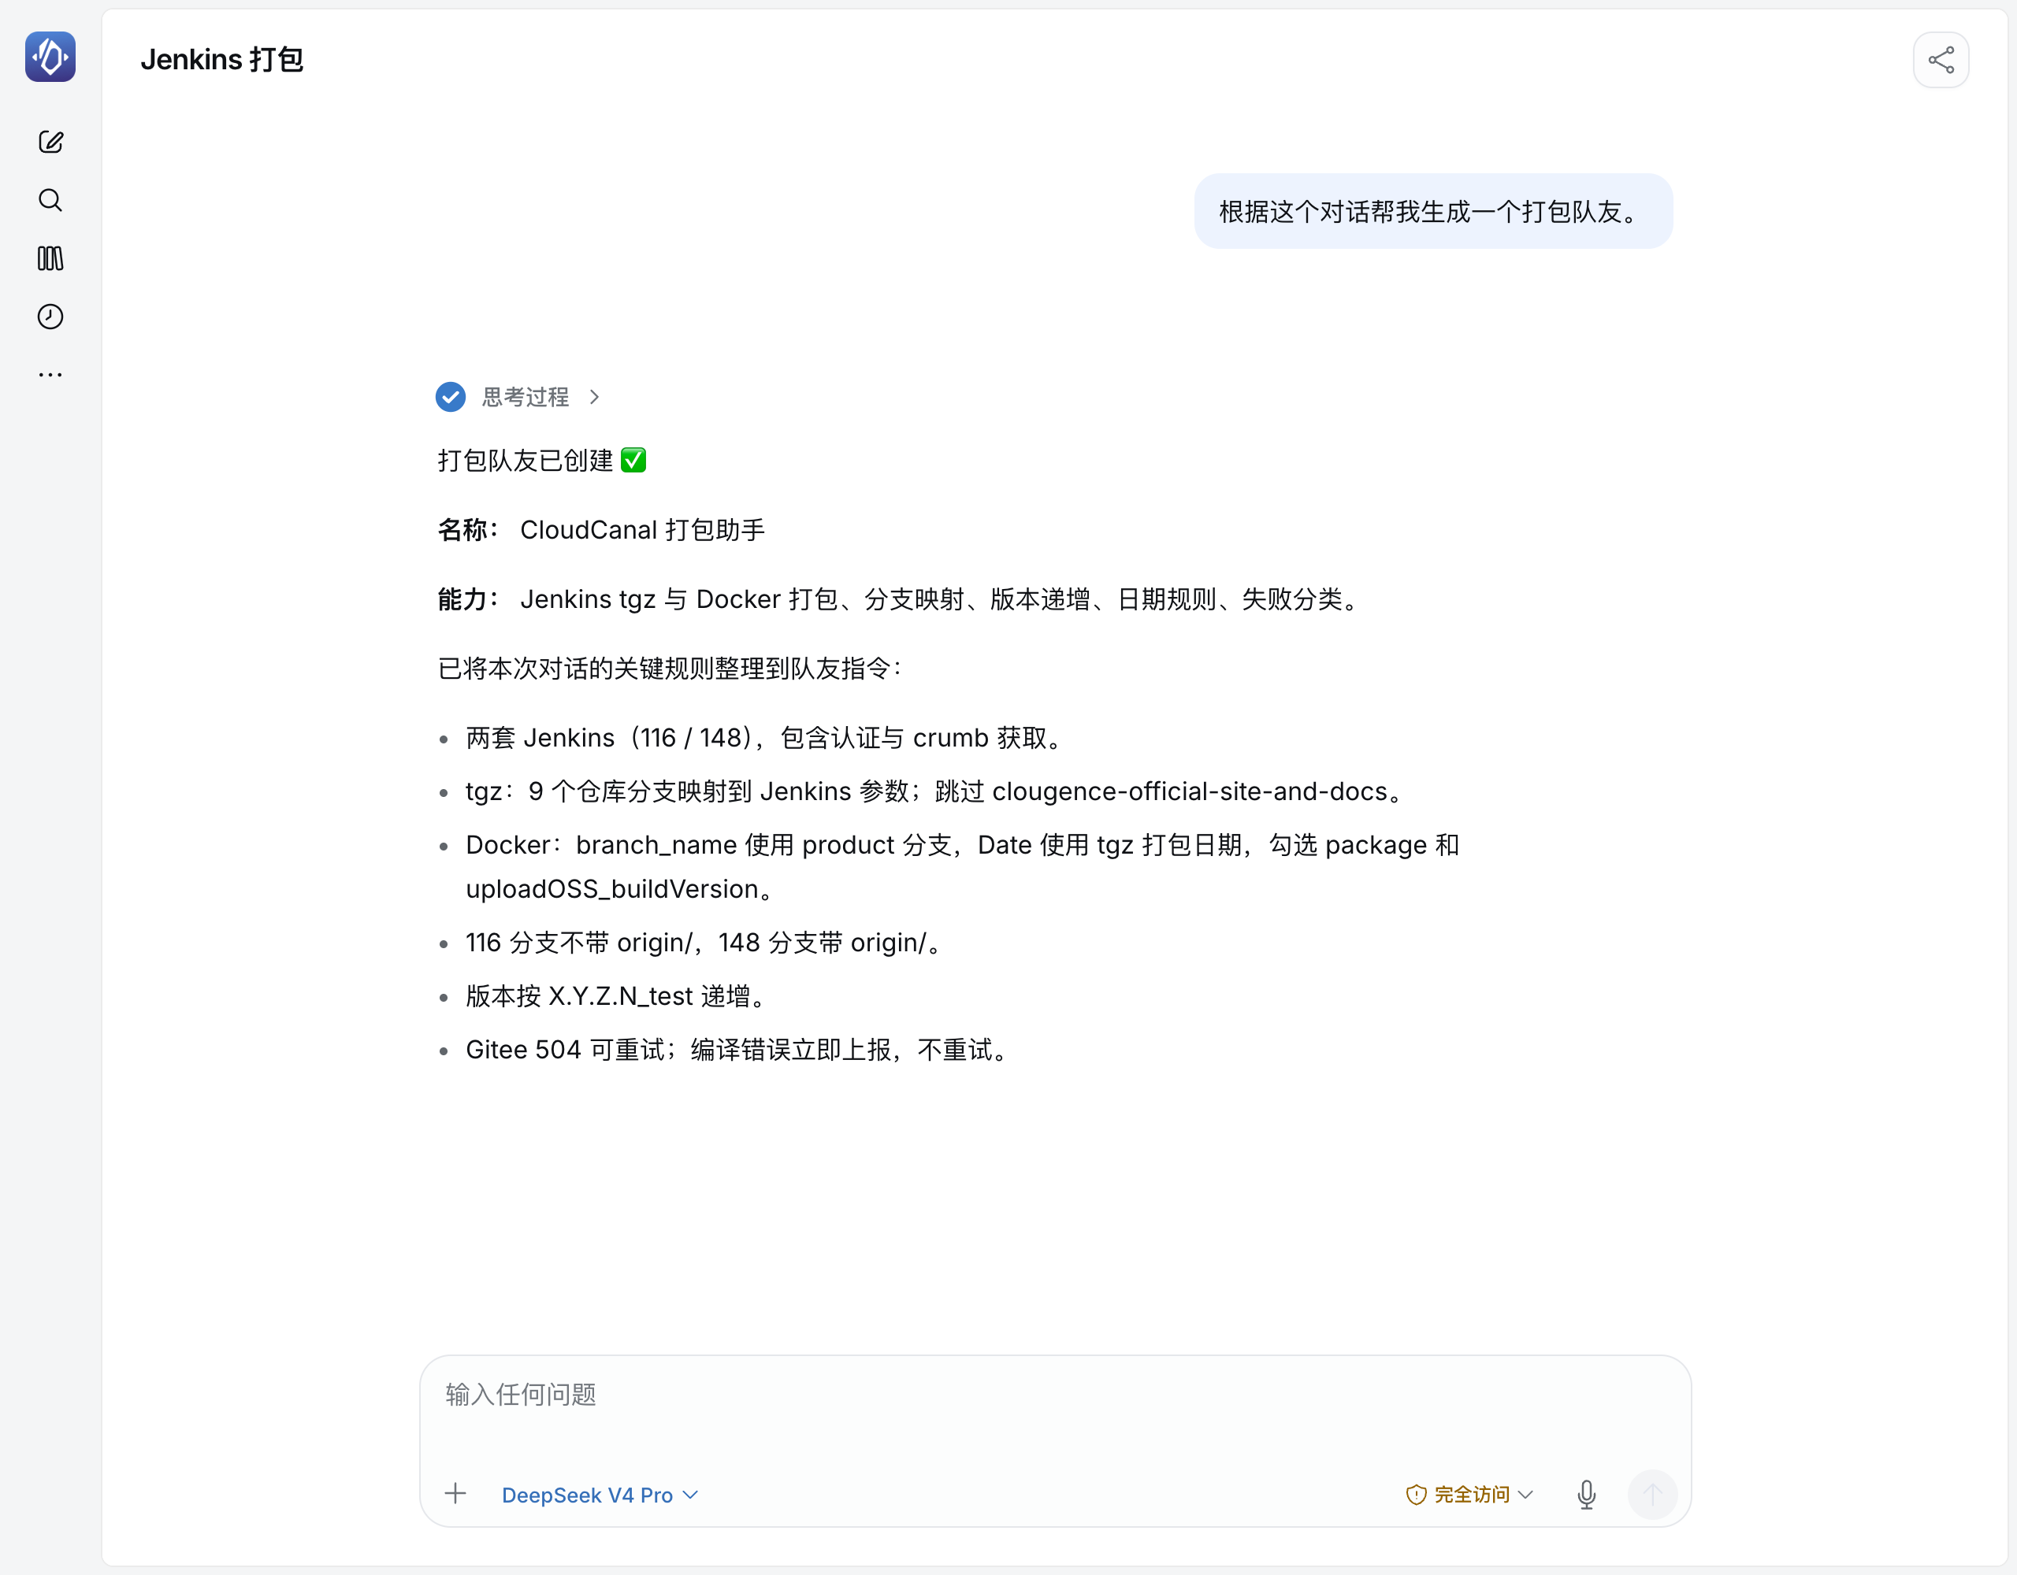Click the blue checkmark status icon

[451, 397]
